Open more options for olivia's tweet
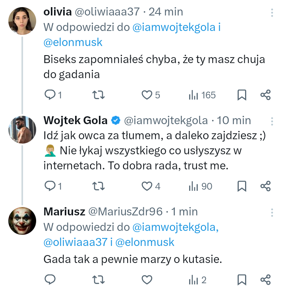Screen dimensions: 286x286 click(272, 13)
